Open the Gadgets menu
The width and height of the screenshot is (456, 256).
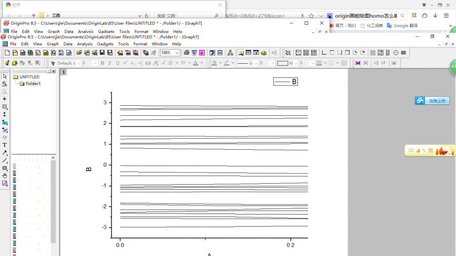point(105,44)
